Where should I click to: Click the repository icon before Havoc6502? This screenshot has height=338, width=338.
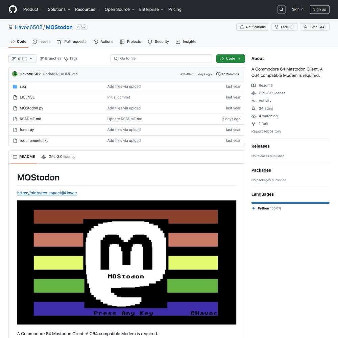coord(10,27)
